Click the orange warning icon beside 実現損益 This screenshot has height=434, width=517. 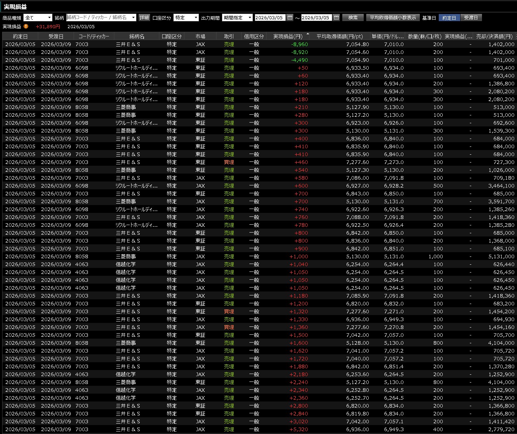pos(26,26)
